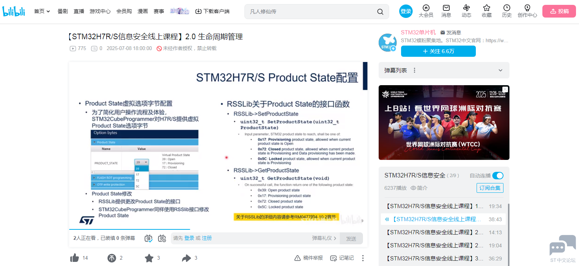Click the danmaku settings icon
The image size is (579, 266).
(x=162, y=238)
